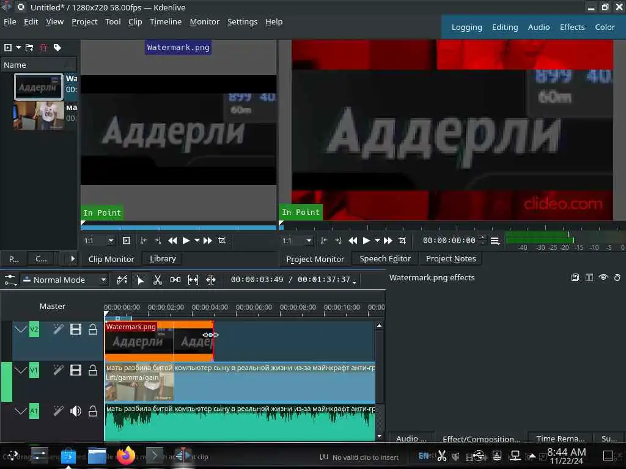Screen dimensions: 626x469
Task: Toggle lock on track V2
Action: click(x=93, y=329)
